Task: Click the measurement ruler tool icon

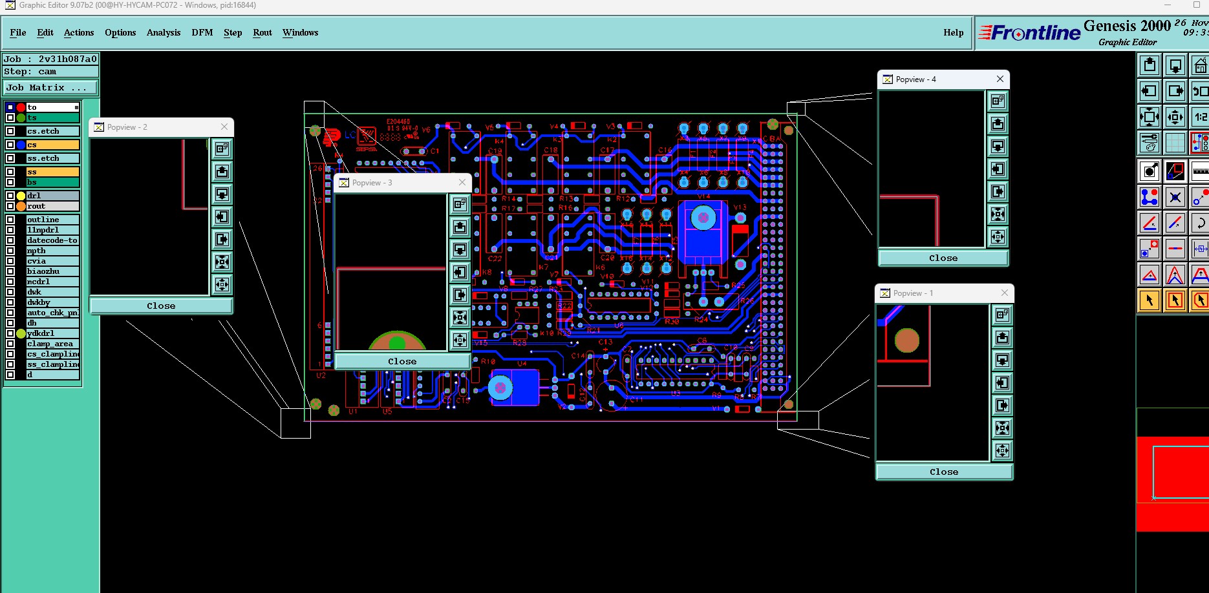Action: click(x=1200, y=171)
